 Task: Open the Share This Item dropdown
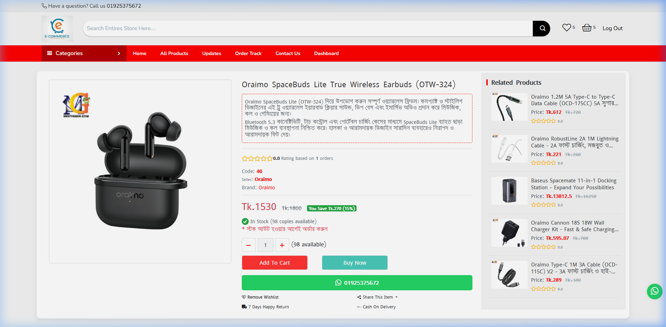coord(377,297)
